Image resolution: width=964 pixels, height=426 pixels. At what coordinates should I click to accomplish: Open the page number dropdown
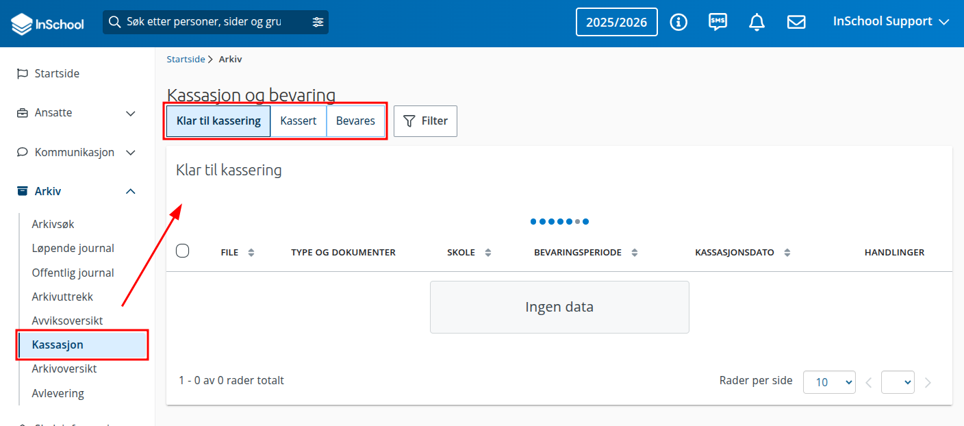click(x=898, y=382)
